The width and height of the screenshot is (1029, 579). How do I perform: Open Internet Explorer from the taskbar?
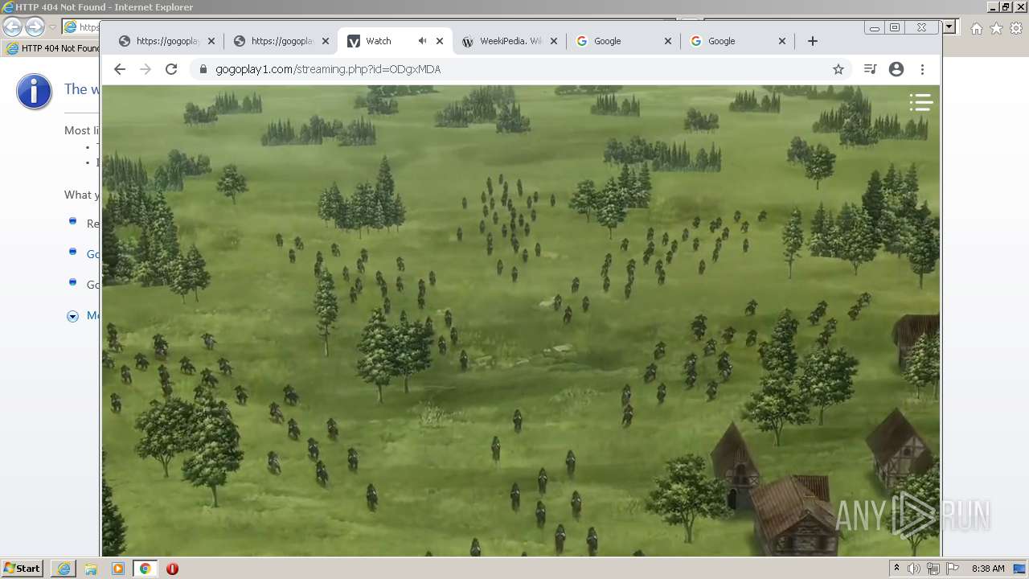tap(64, 569)
